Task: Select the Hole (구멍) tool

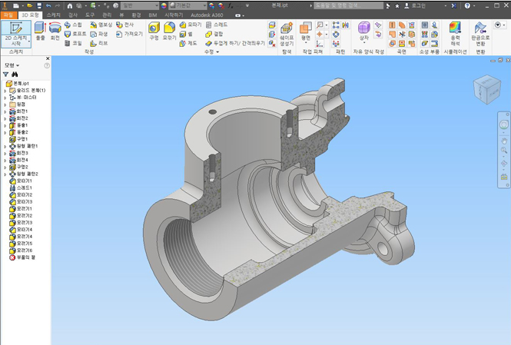Action: [x=154, y=32]
